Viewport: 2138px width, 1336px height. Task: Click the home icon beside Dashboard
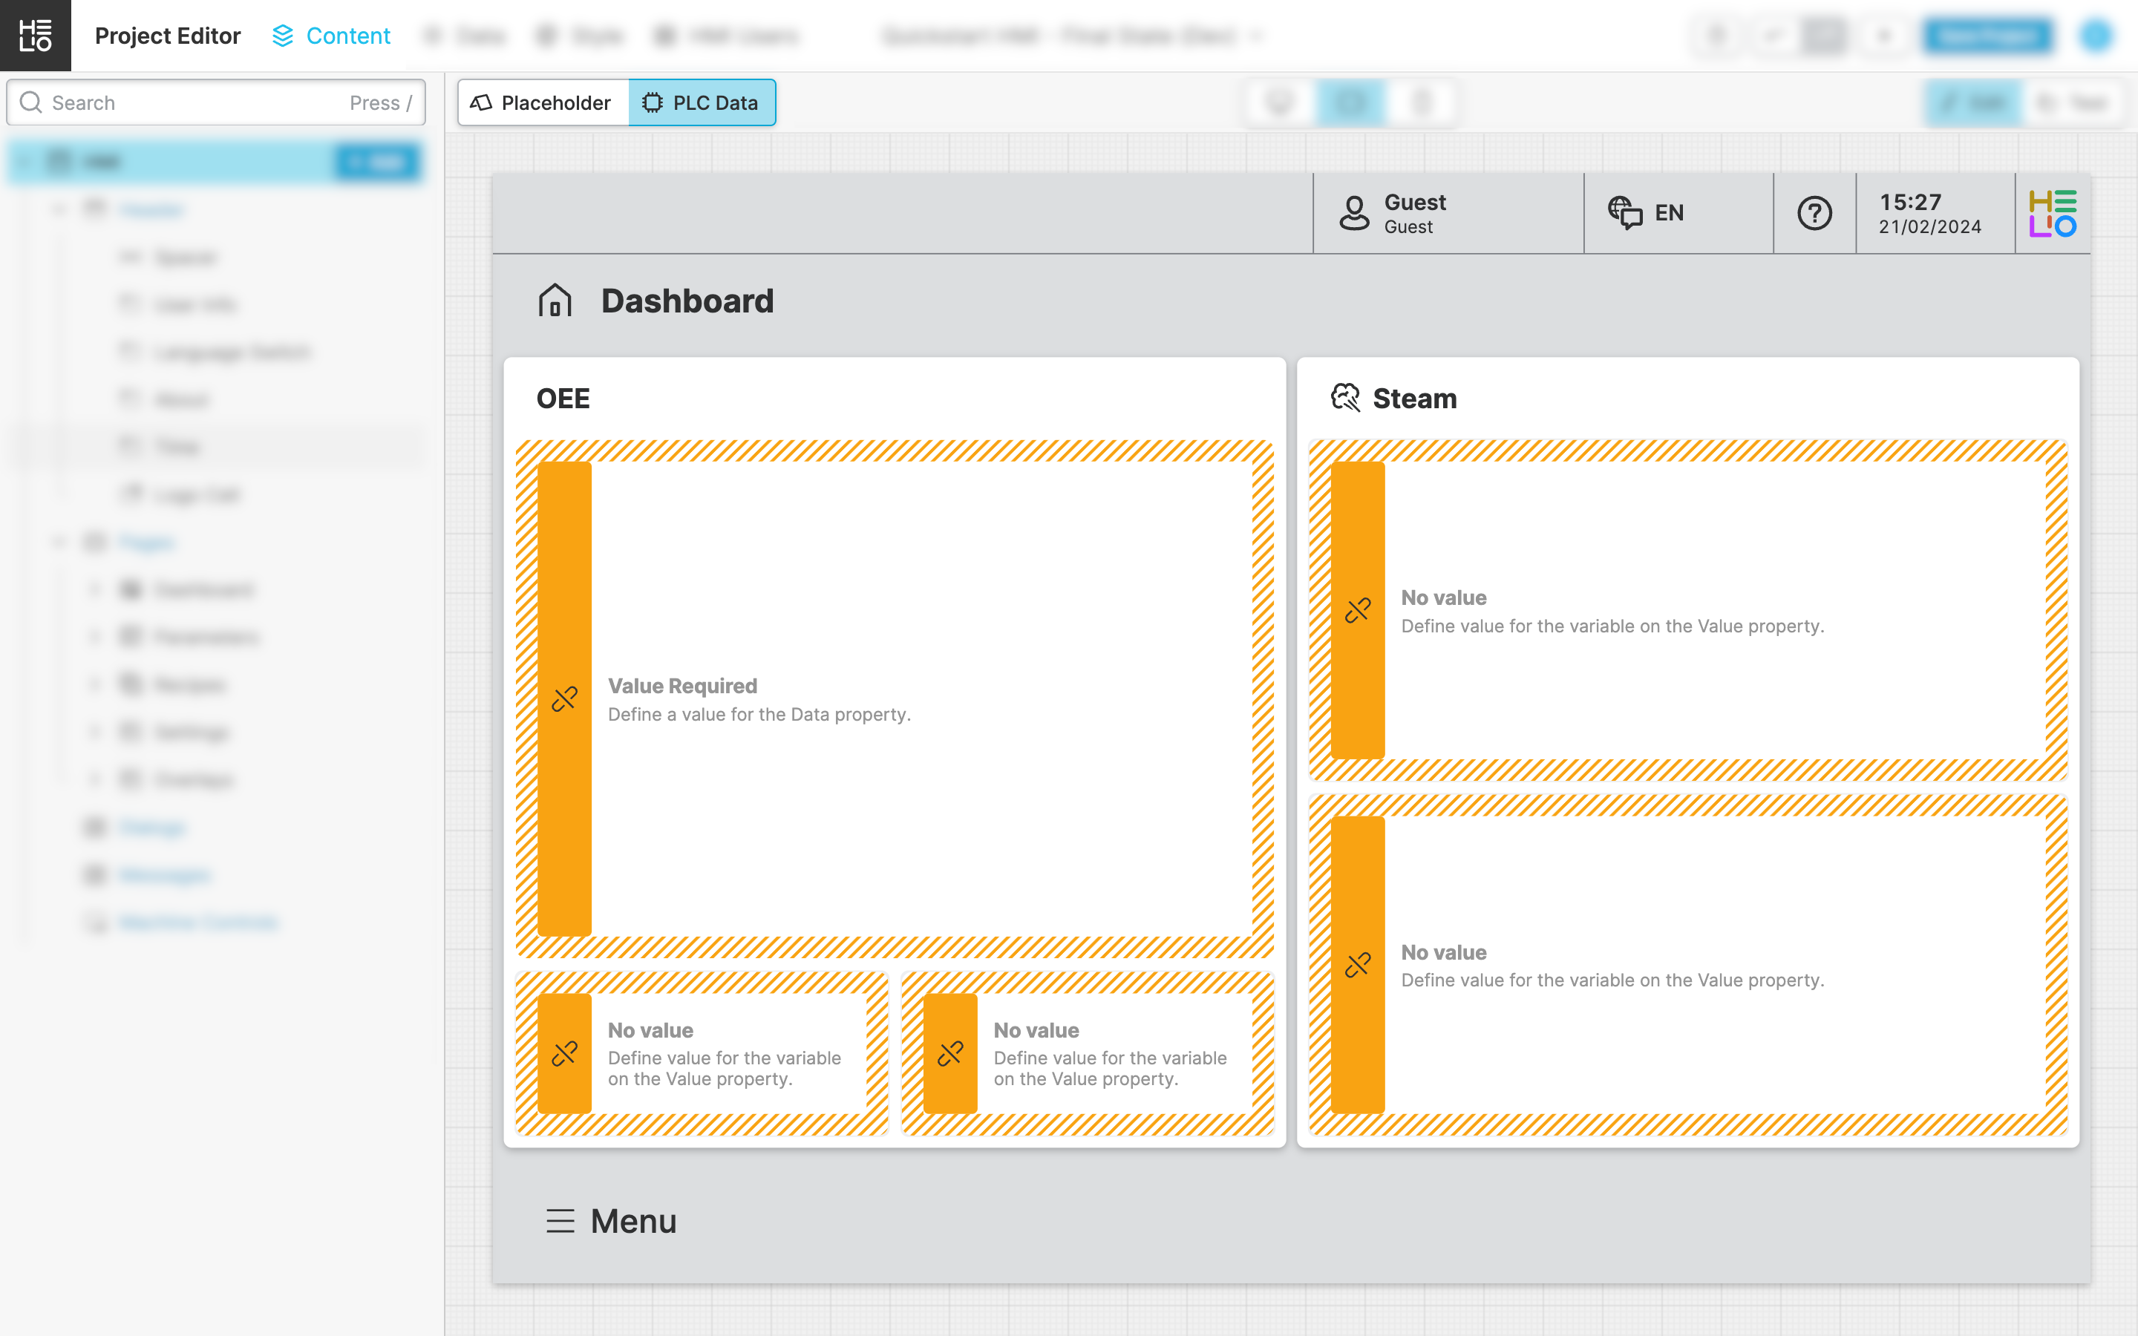555,301
